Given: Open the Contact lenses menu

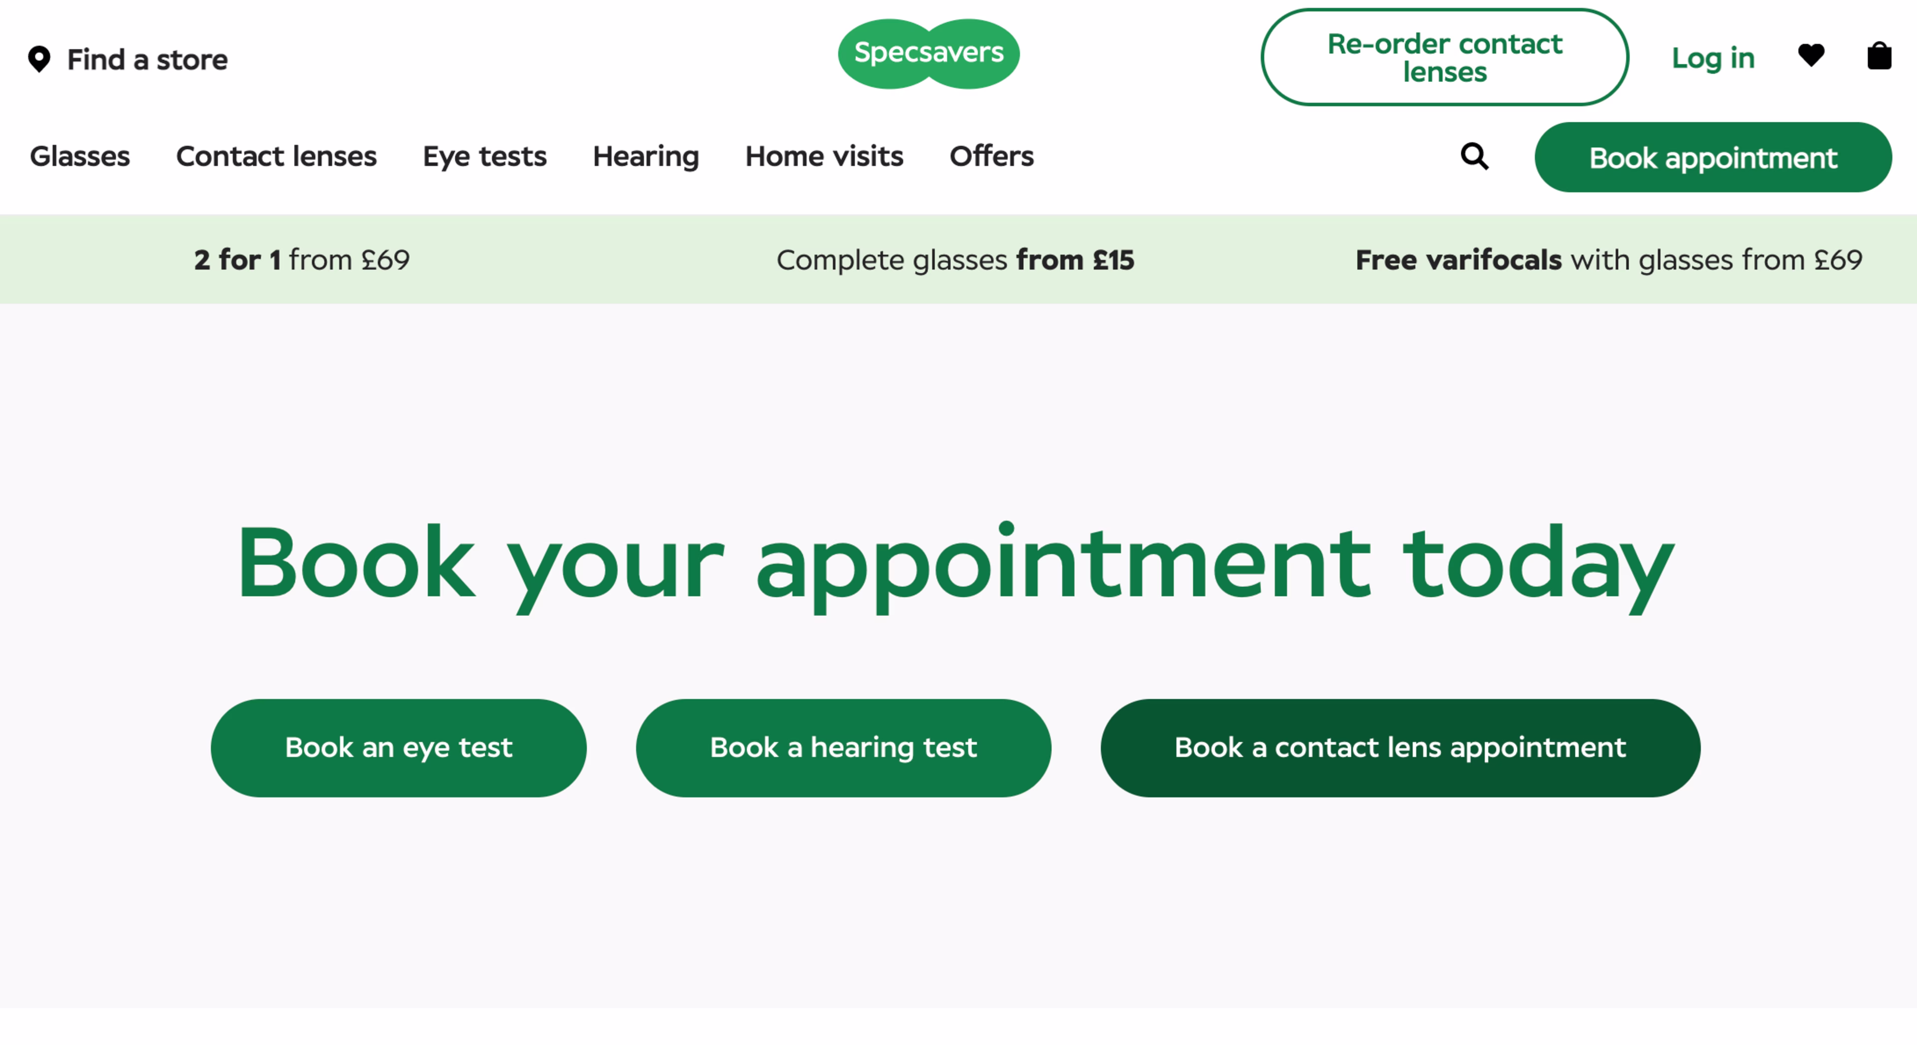Looking at the screenshot, I should click(x=276, y=156).
